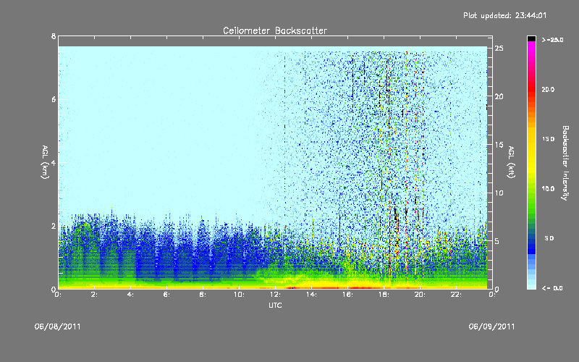Click the 6 km tick on left axis
579x362 pixels.
(54, 99)
